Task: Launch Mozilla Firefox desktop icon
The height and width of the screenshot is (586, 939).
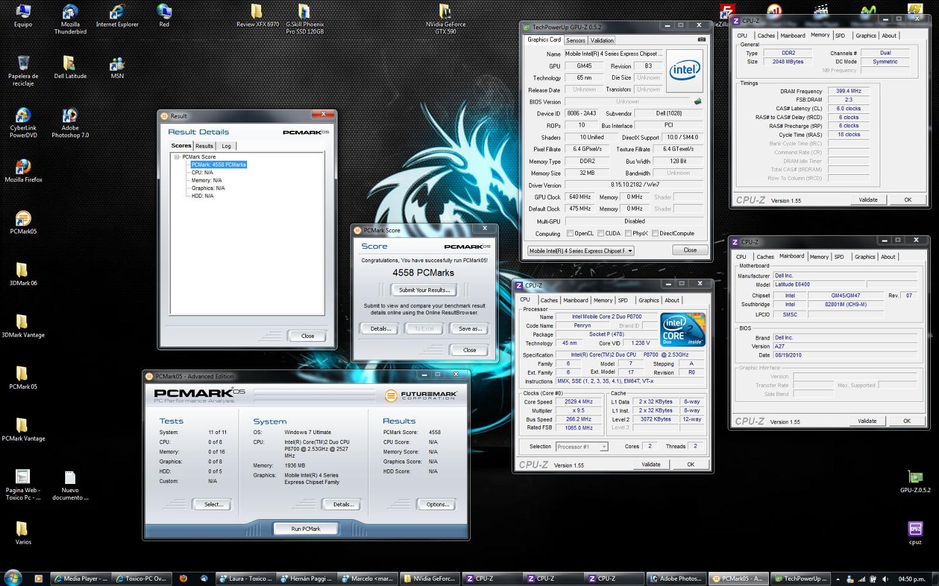Action: point(23,170)
